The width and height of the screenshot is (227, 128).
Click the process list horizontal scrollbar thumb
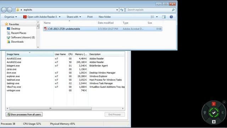(x=50, y=108)
